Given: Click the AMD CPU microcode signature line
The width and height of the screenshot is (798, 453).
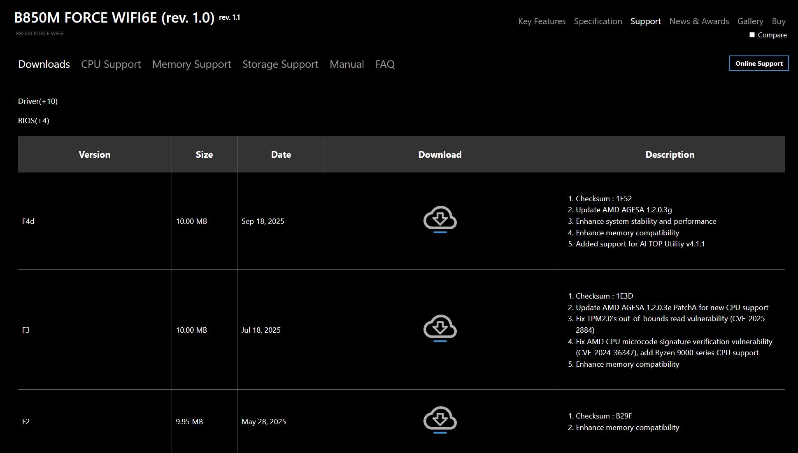Looking at the screenshot, I should coord(674,347).
